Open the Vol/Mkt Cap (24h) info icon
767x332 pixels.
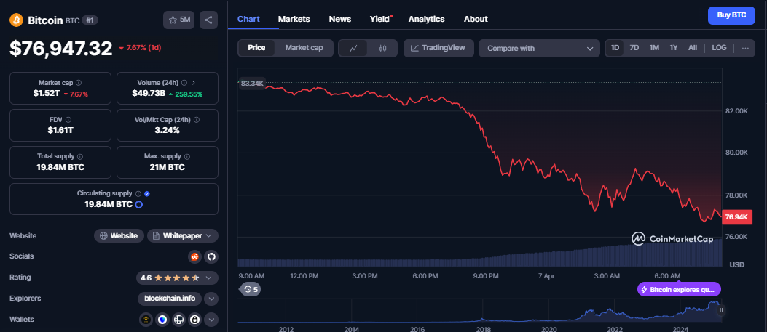pyautogui.click(x=197, y=119)
